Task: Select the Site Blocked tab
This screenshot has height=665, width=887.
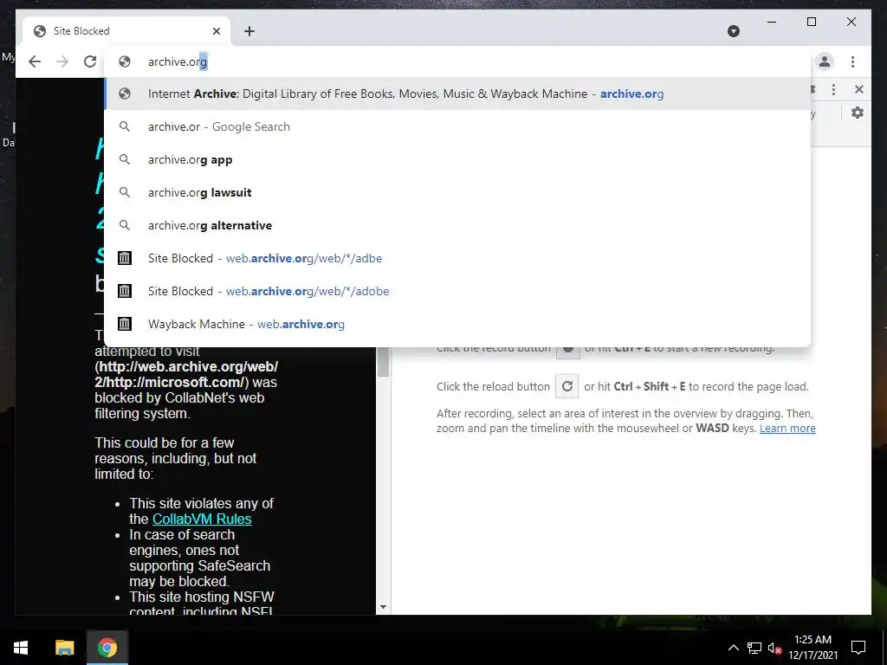Action: click(126, 31)
